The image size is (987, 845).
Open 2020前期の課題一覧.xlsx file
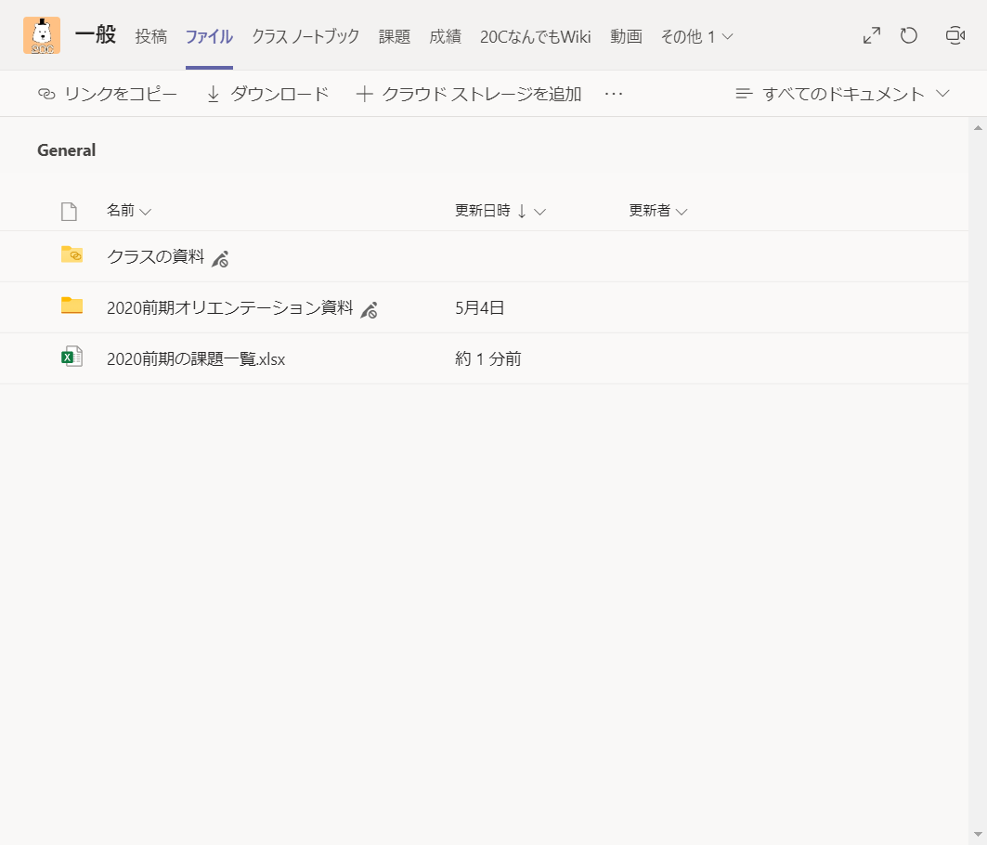click(x=196, y=359)
